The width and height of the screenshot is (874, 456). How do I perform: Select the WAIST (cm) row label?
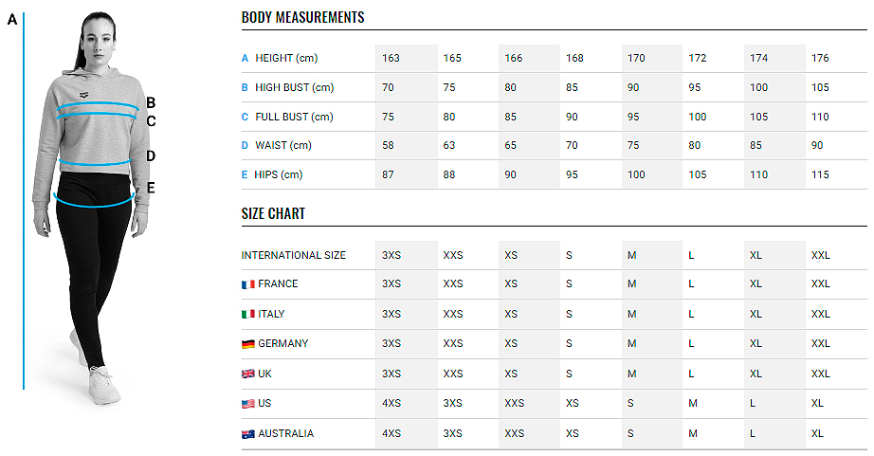click(283, 145)
